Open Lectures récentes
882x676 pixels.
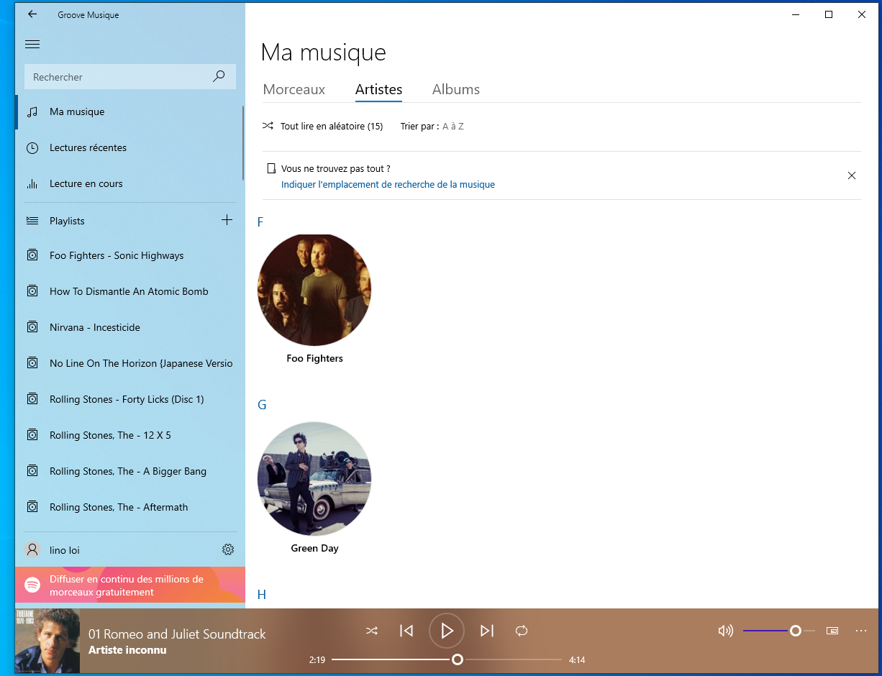click(129, 147)
